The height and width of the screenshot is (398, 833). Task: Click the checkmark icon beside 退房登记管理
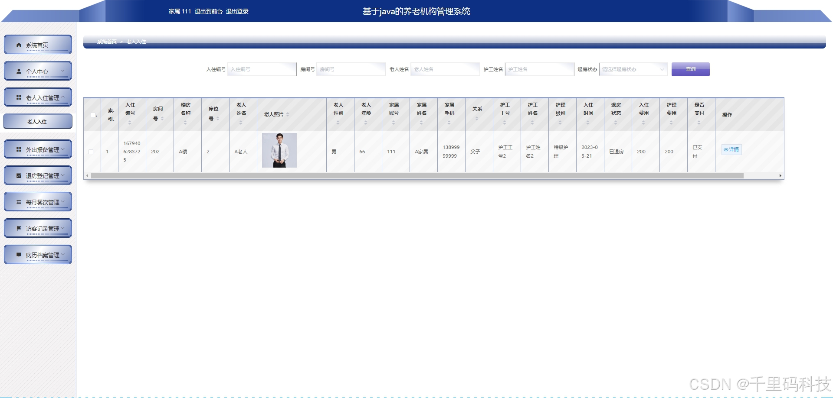point(19,176)
